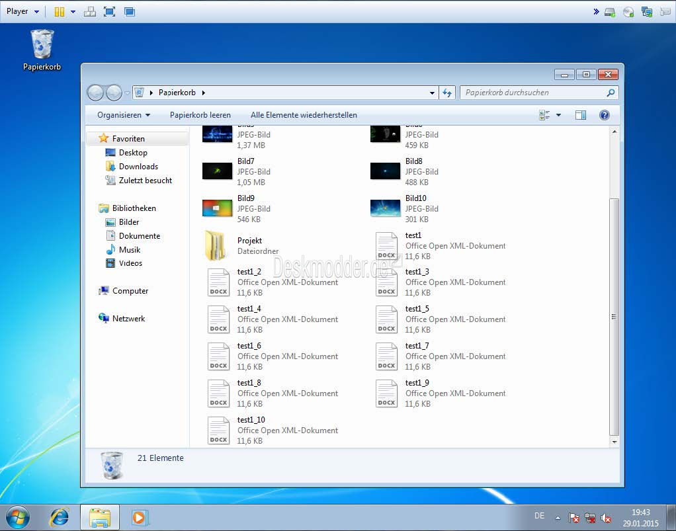676x531 pixels.
Task: Expand the address bar history dropdown
Action: (x=432, y=93)
